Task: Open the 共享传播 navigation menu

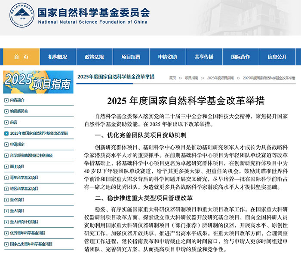Action: click(204, 57)
